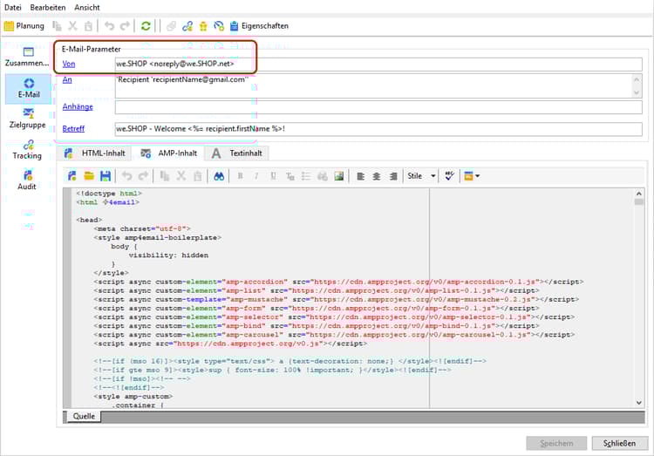The height and width of the screenshot is (456, 654).
Task: Expand the Stile dropdown
Action: point(433,175)
